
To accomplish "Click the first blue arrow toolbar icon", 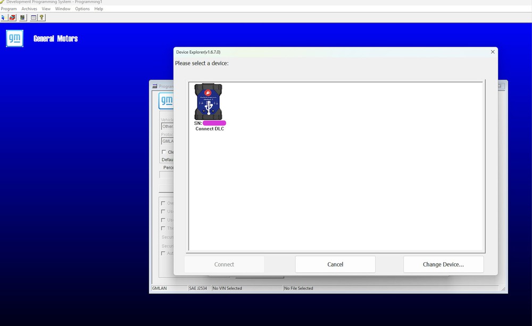I will (3, 18).
